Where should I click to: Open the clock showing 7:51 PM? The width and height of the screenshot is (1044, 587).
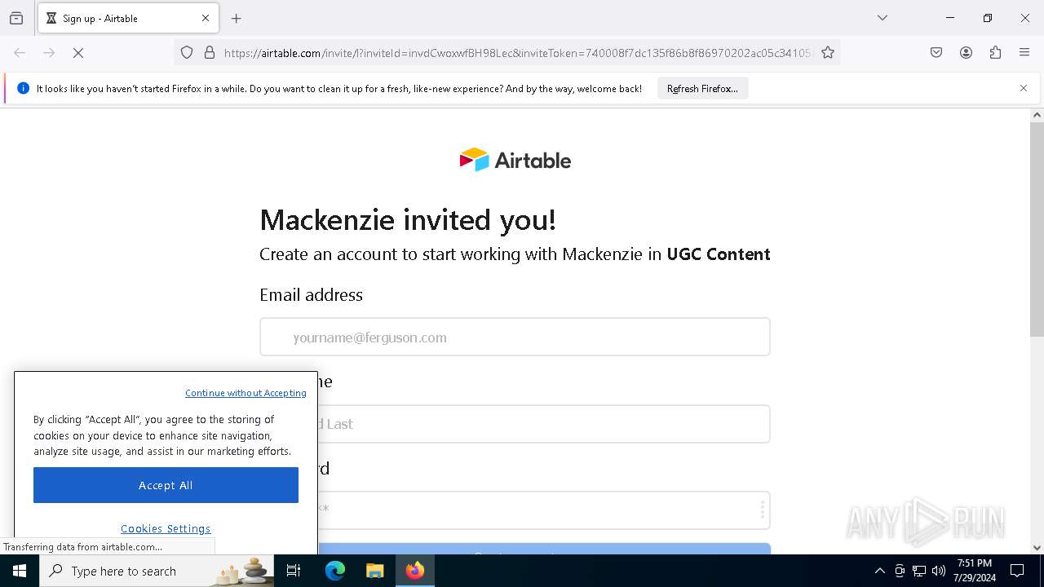[x=975, y=571]
